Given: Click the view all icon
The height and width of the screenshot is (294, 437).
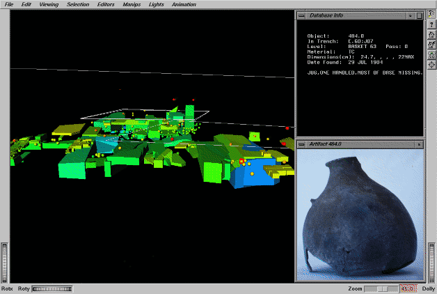Looking at the screenshot, I should click(x=431, y=54).
